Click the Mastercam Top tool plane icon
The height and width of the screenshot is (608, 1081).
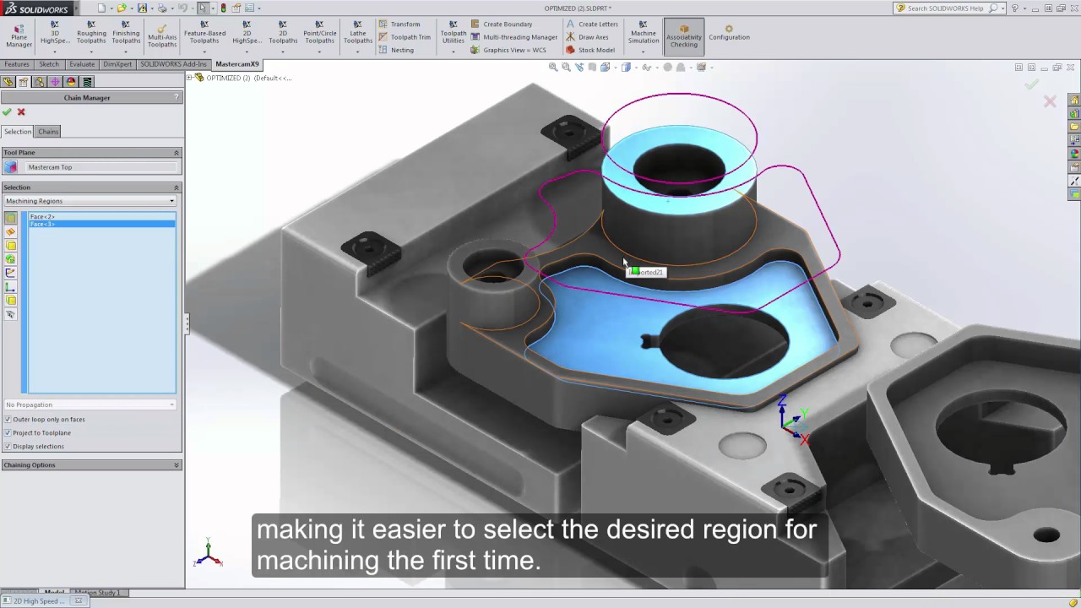click(x=10, y=167)
